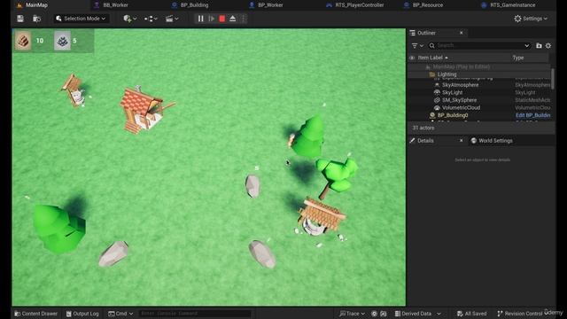The image size is (567, 319).
Task: Sort Outliner by Item Label
Action: 433,58
